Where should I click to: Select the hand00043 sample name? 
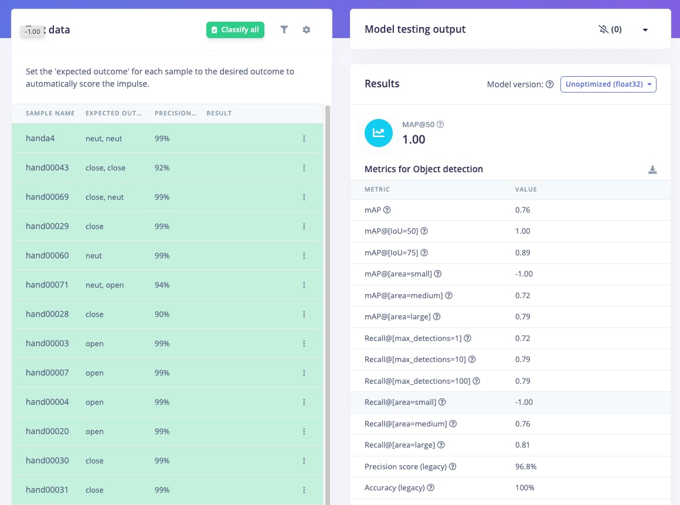pos(47,168)
